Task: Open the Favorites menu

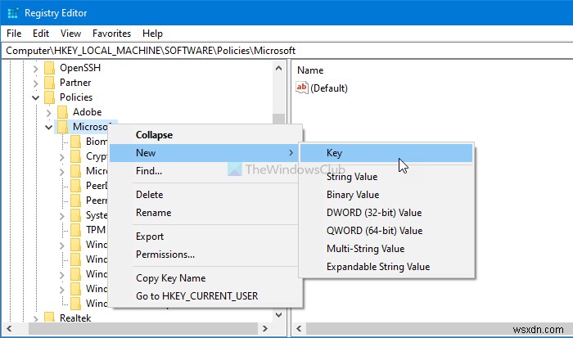Action: pyautogui.click(x=111, y=34)
